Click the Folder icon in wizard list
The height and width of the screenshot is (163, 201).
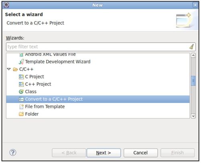[x=21, y=114]
